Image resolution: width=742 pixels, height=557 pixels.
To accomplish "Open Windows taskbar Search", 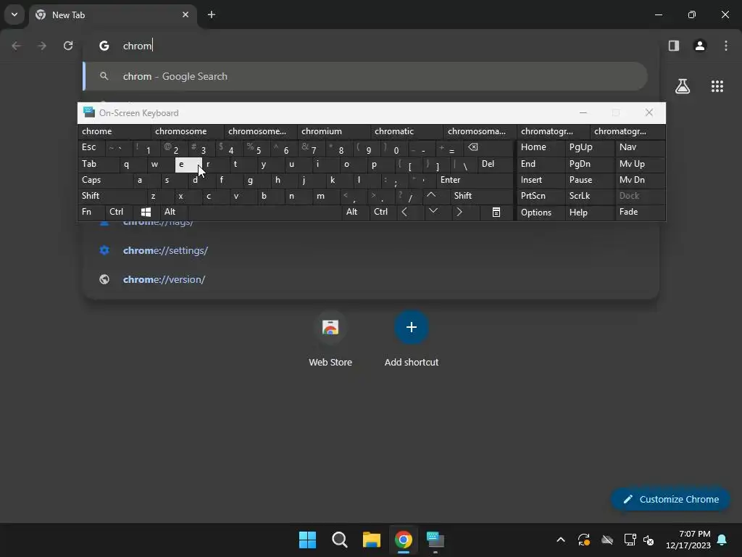I will click(x=339, y=540).
